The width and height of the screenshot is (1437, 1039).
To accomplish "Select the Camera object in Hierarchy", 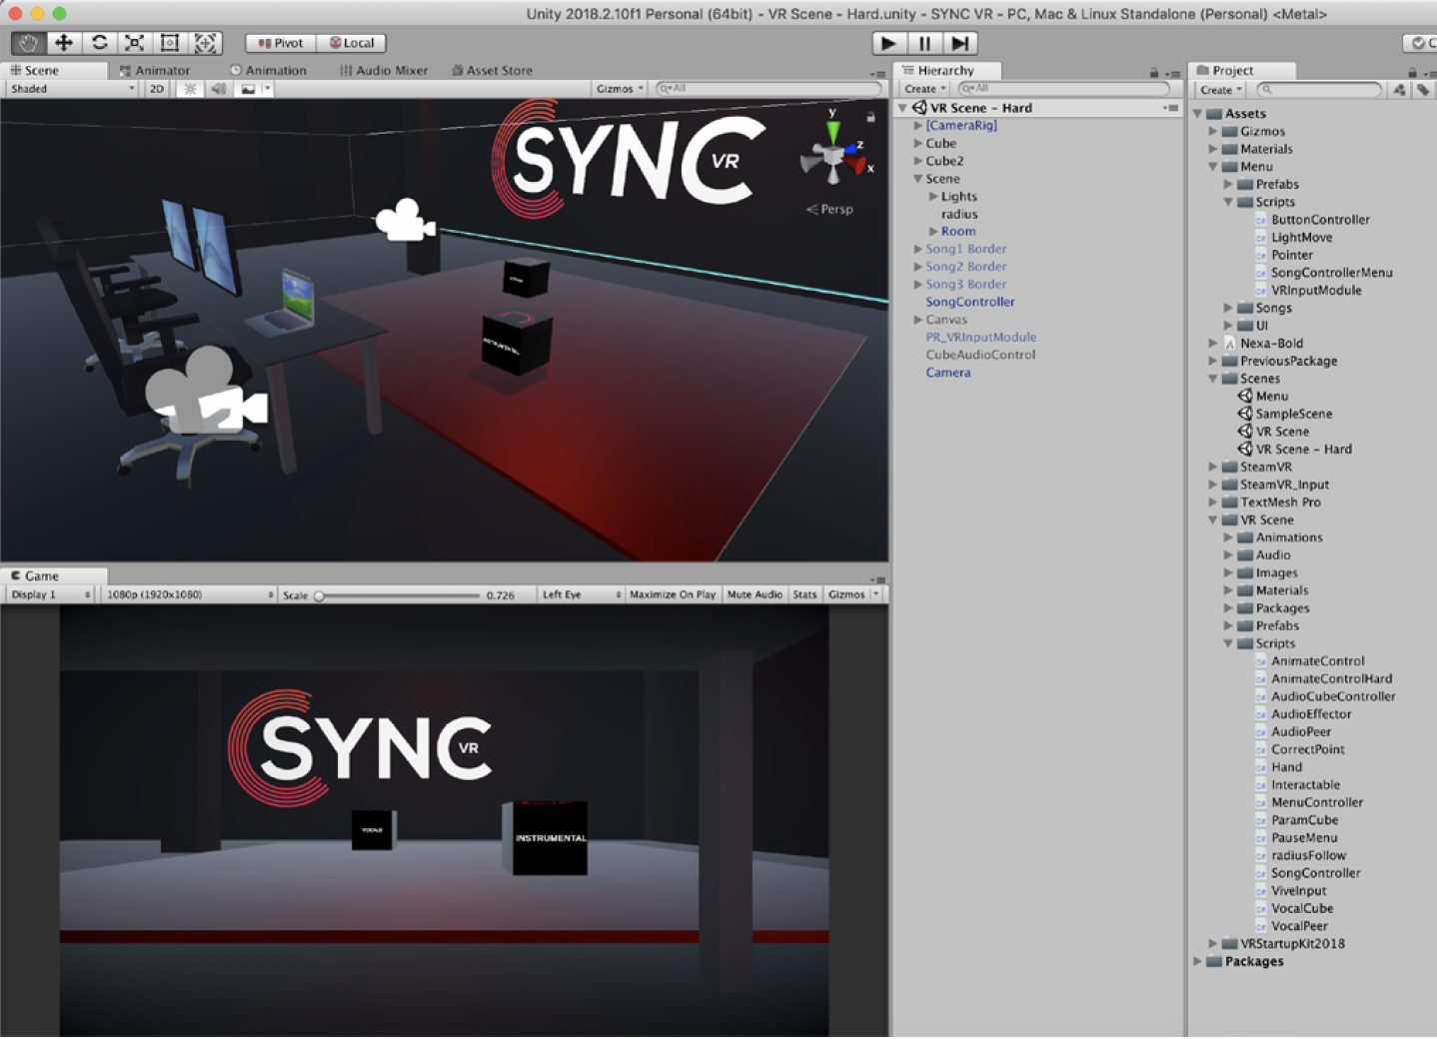I will (x=947, y=373).
